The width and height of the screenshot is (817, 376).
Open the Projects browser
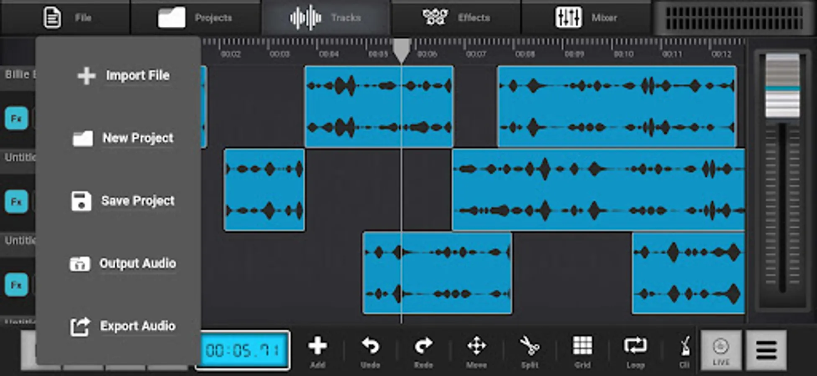click(197, 18)
